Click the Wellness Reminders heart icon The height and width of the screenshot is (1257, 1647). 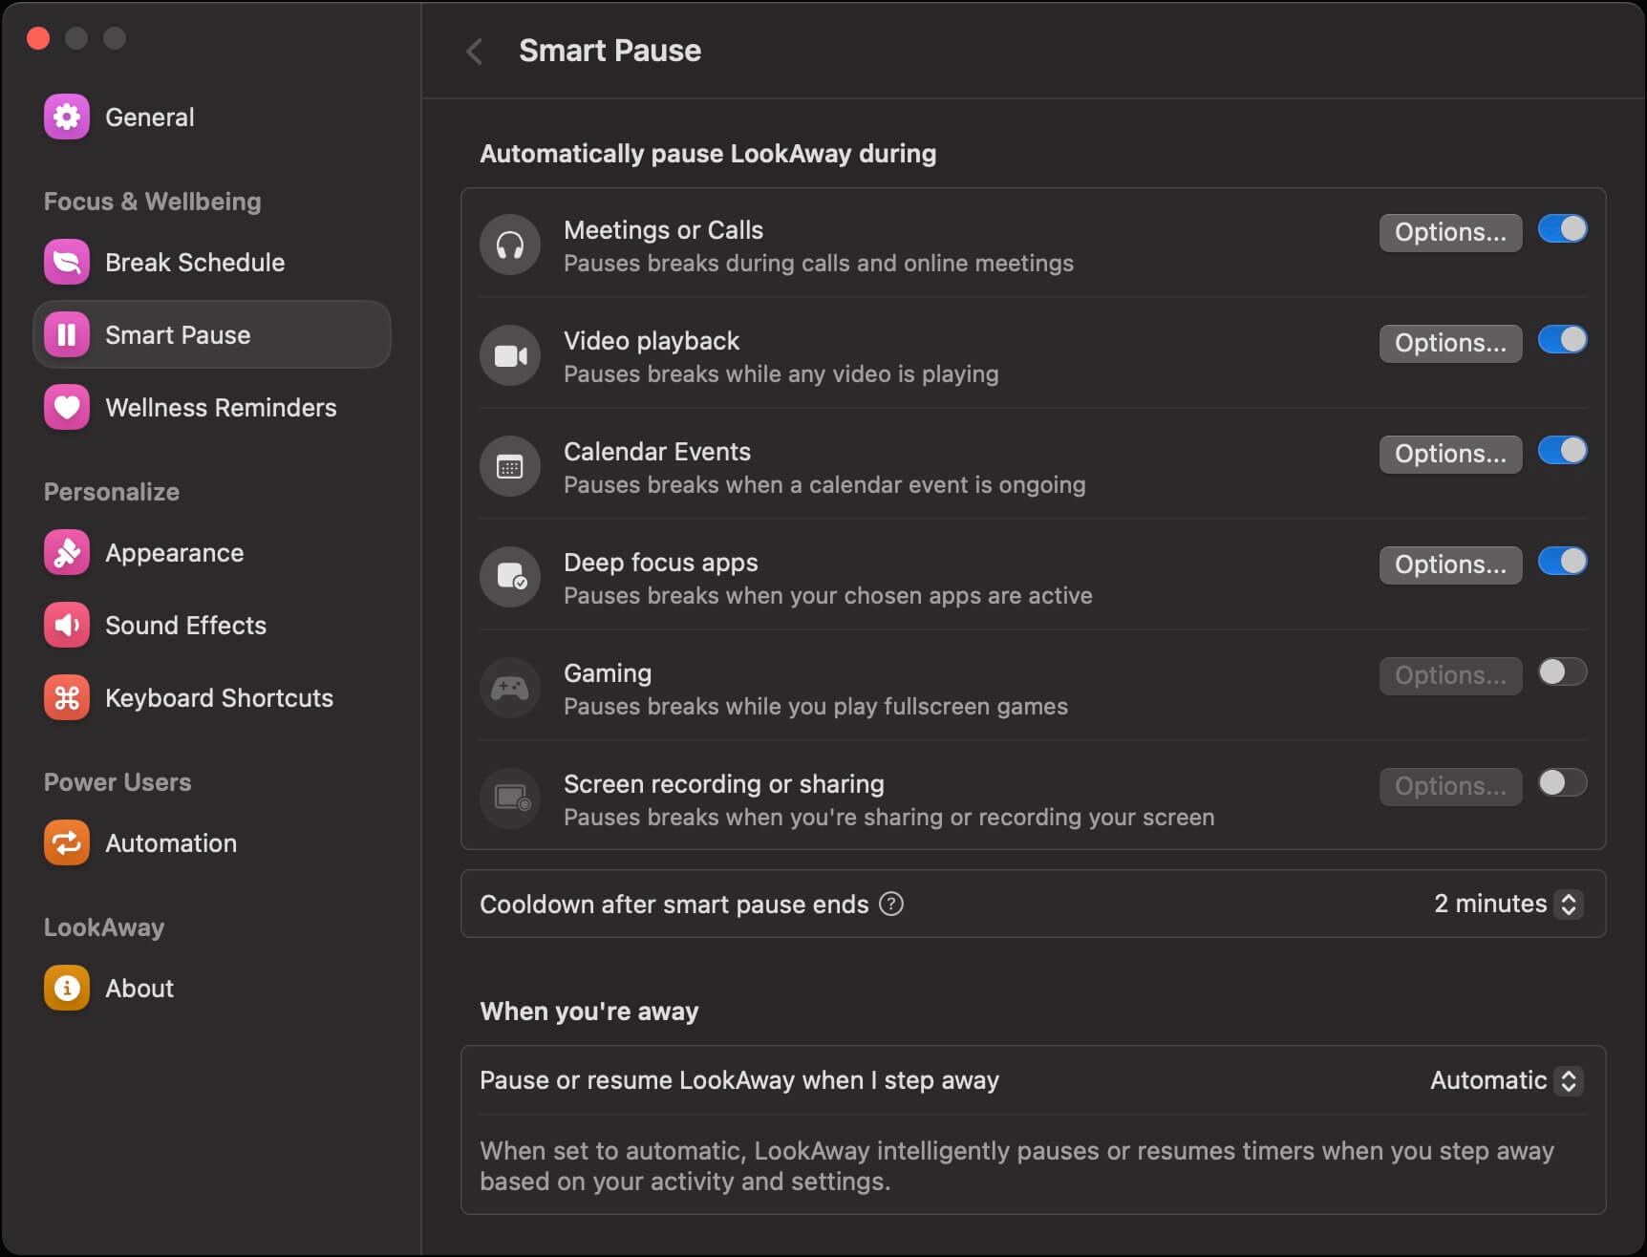[x=66, y=408]
